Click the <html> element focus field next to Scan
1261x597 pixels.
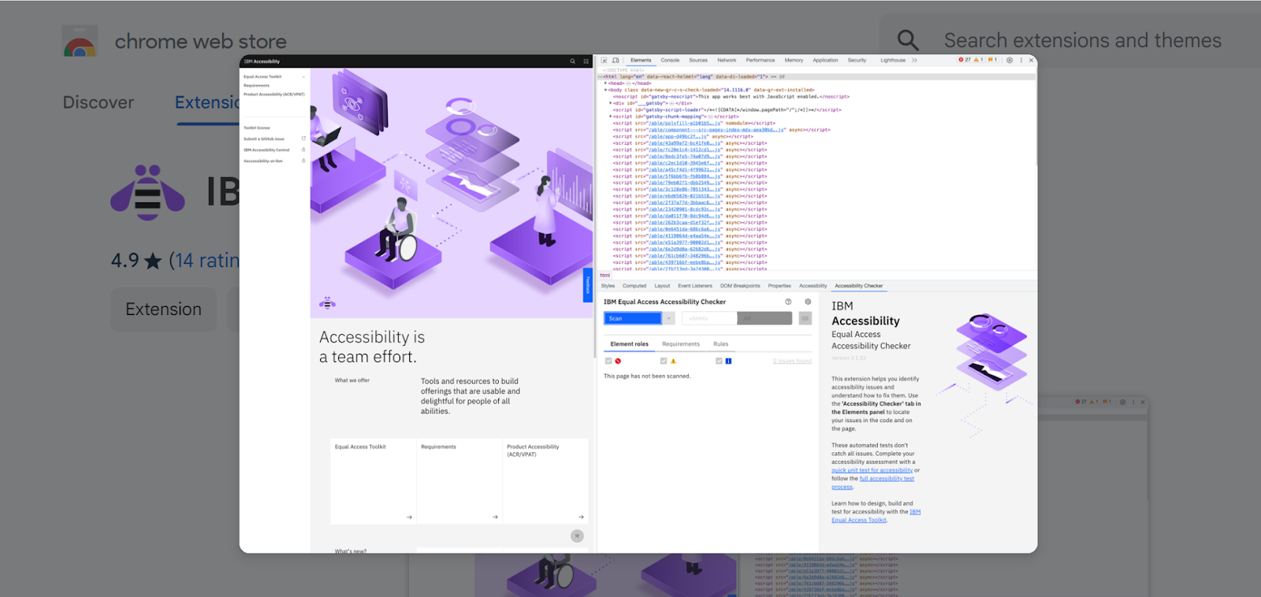(x=709, y=318)
